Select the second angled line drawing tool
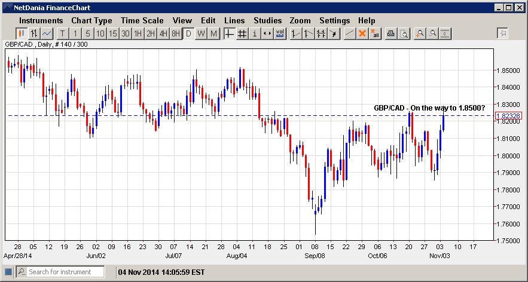Screen dimensions: 528x282 pyautogui.click(x=308, y=33)
